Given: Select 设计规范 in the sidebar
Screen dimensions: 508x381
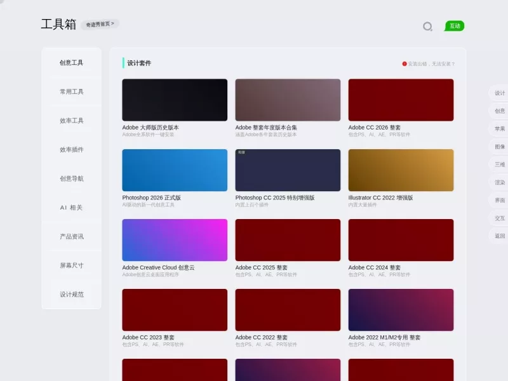Looking at the screenshot, I should tap(71, 294).
